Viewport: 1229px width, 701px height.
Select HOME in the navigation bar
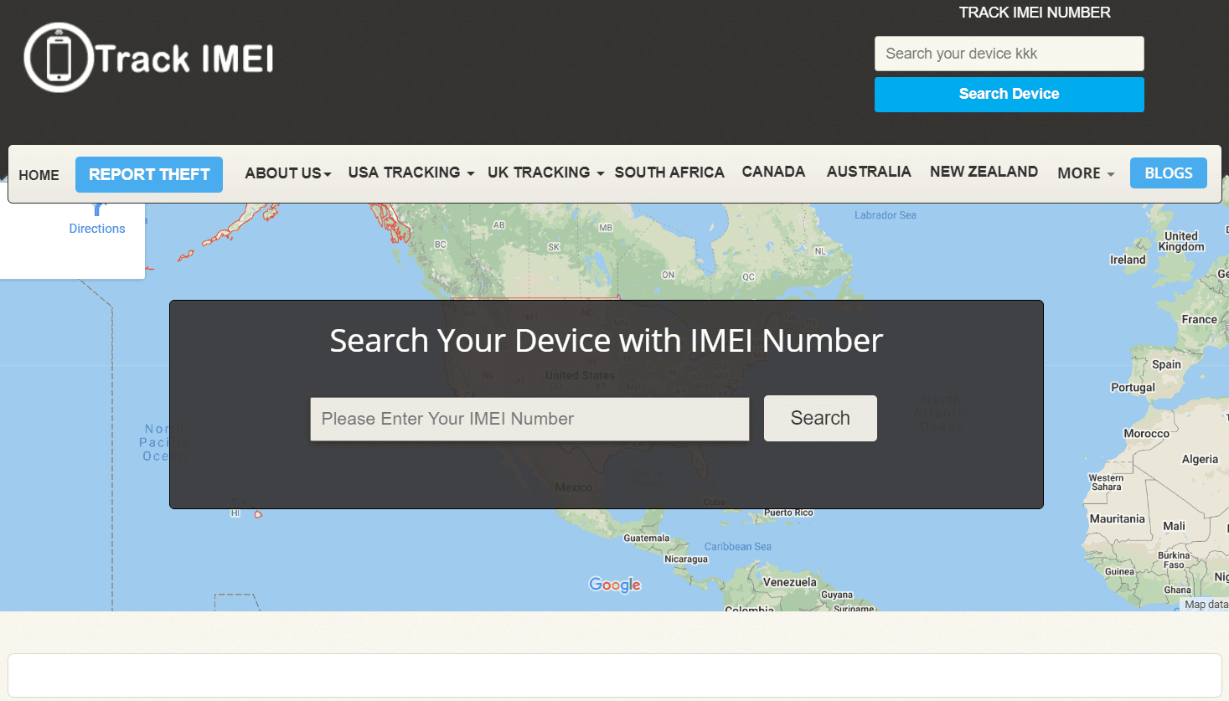click(39, 174)
